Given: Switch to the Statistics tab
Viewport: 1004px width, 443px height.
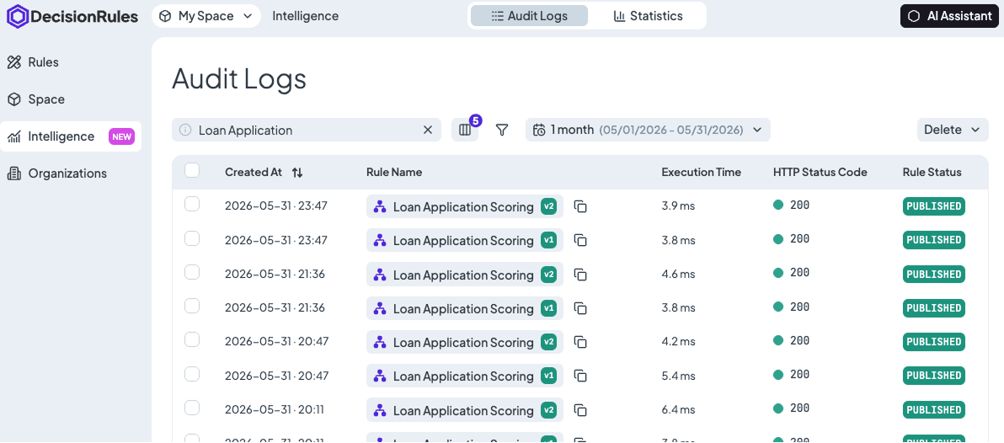Looking at the screenshot, I should 648,16.
